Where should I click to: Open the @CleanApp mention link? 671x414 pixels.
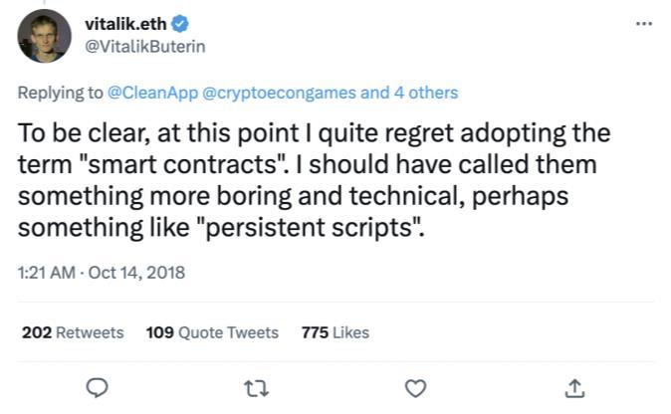[152, 93]
